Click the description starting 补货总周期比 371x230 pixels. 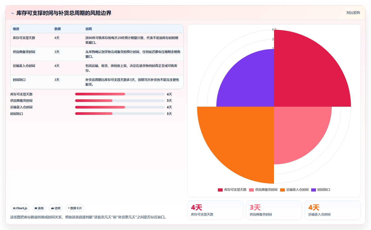pyautogui.click(x=132, y=82)
